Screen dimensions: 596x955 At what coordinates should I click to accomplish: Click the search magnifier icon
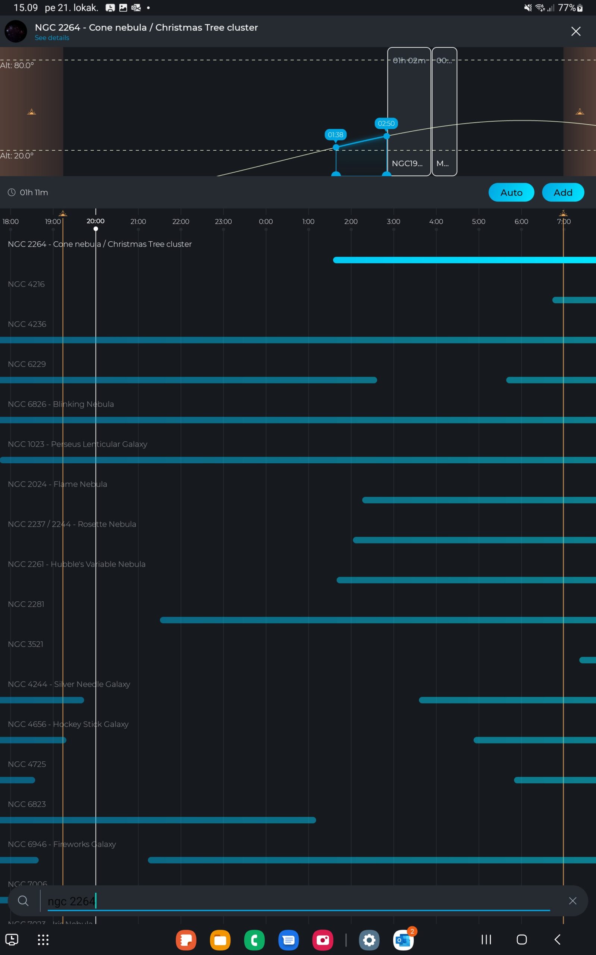(23, 901)
